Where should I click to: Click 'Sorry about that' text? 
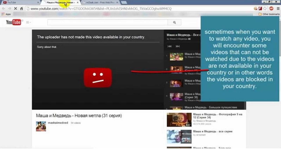[x=47, y=47]
